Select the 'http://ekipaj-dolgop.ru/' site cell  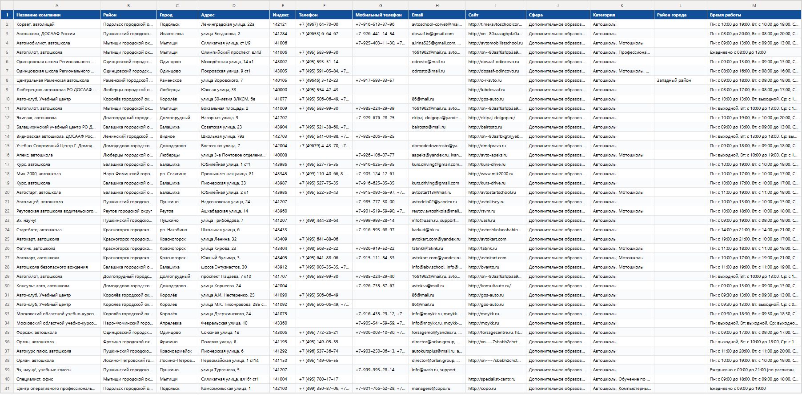point(496,117)
